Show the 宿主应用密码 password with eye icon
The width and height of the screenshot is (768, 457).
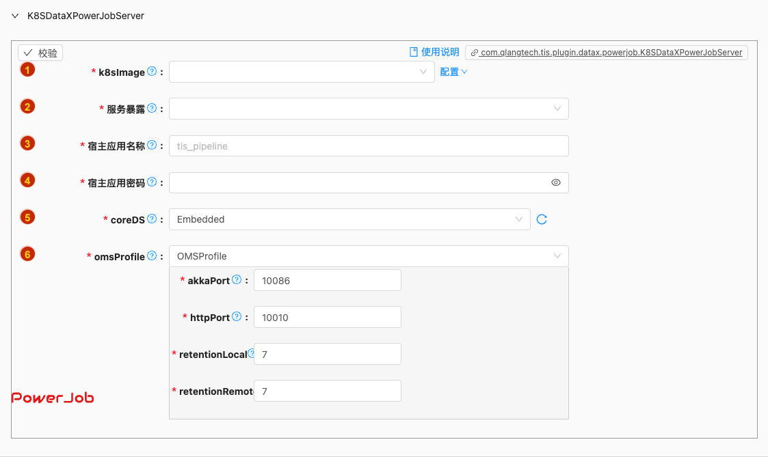point(556,182)
